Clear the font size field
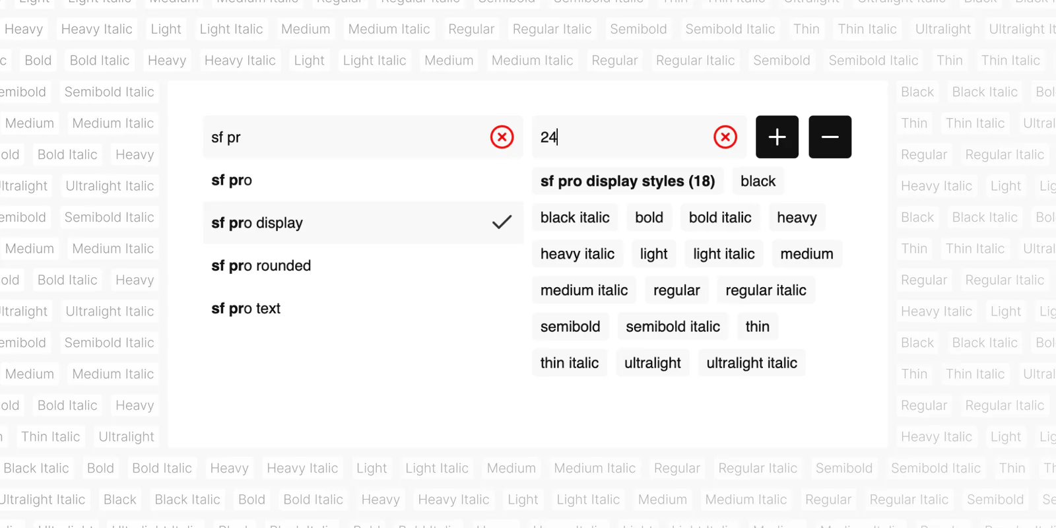This screenshot has width=1056, height=528. pos(725,137)
